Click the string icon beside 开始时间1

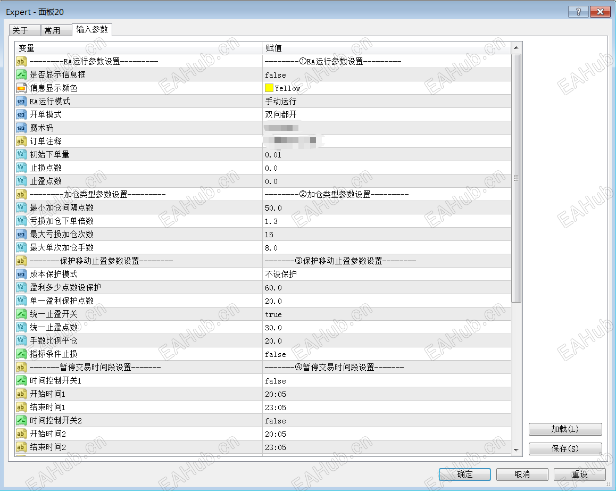21,394
